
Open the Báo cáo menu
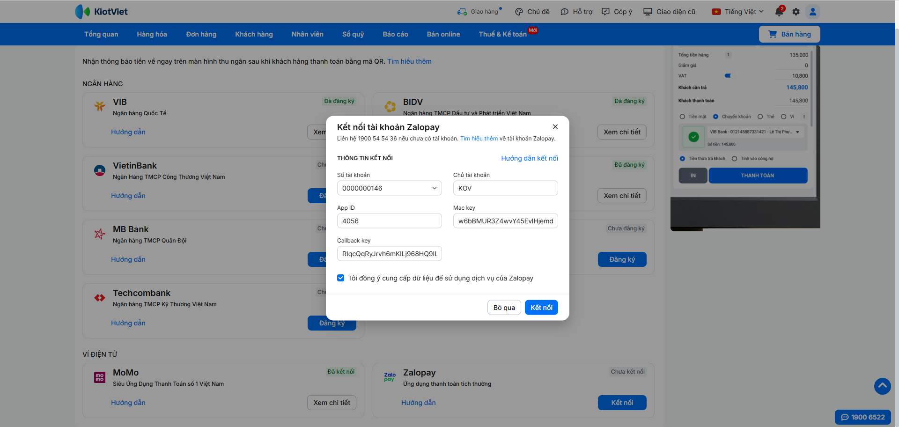coord(395,34)
